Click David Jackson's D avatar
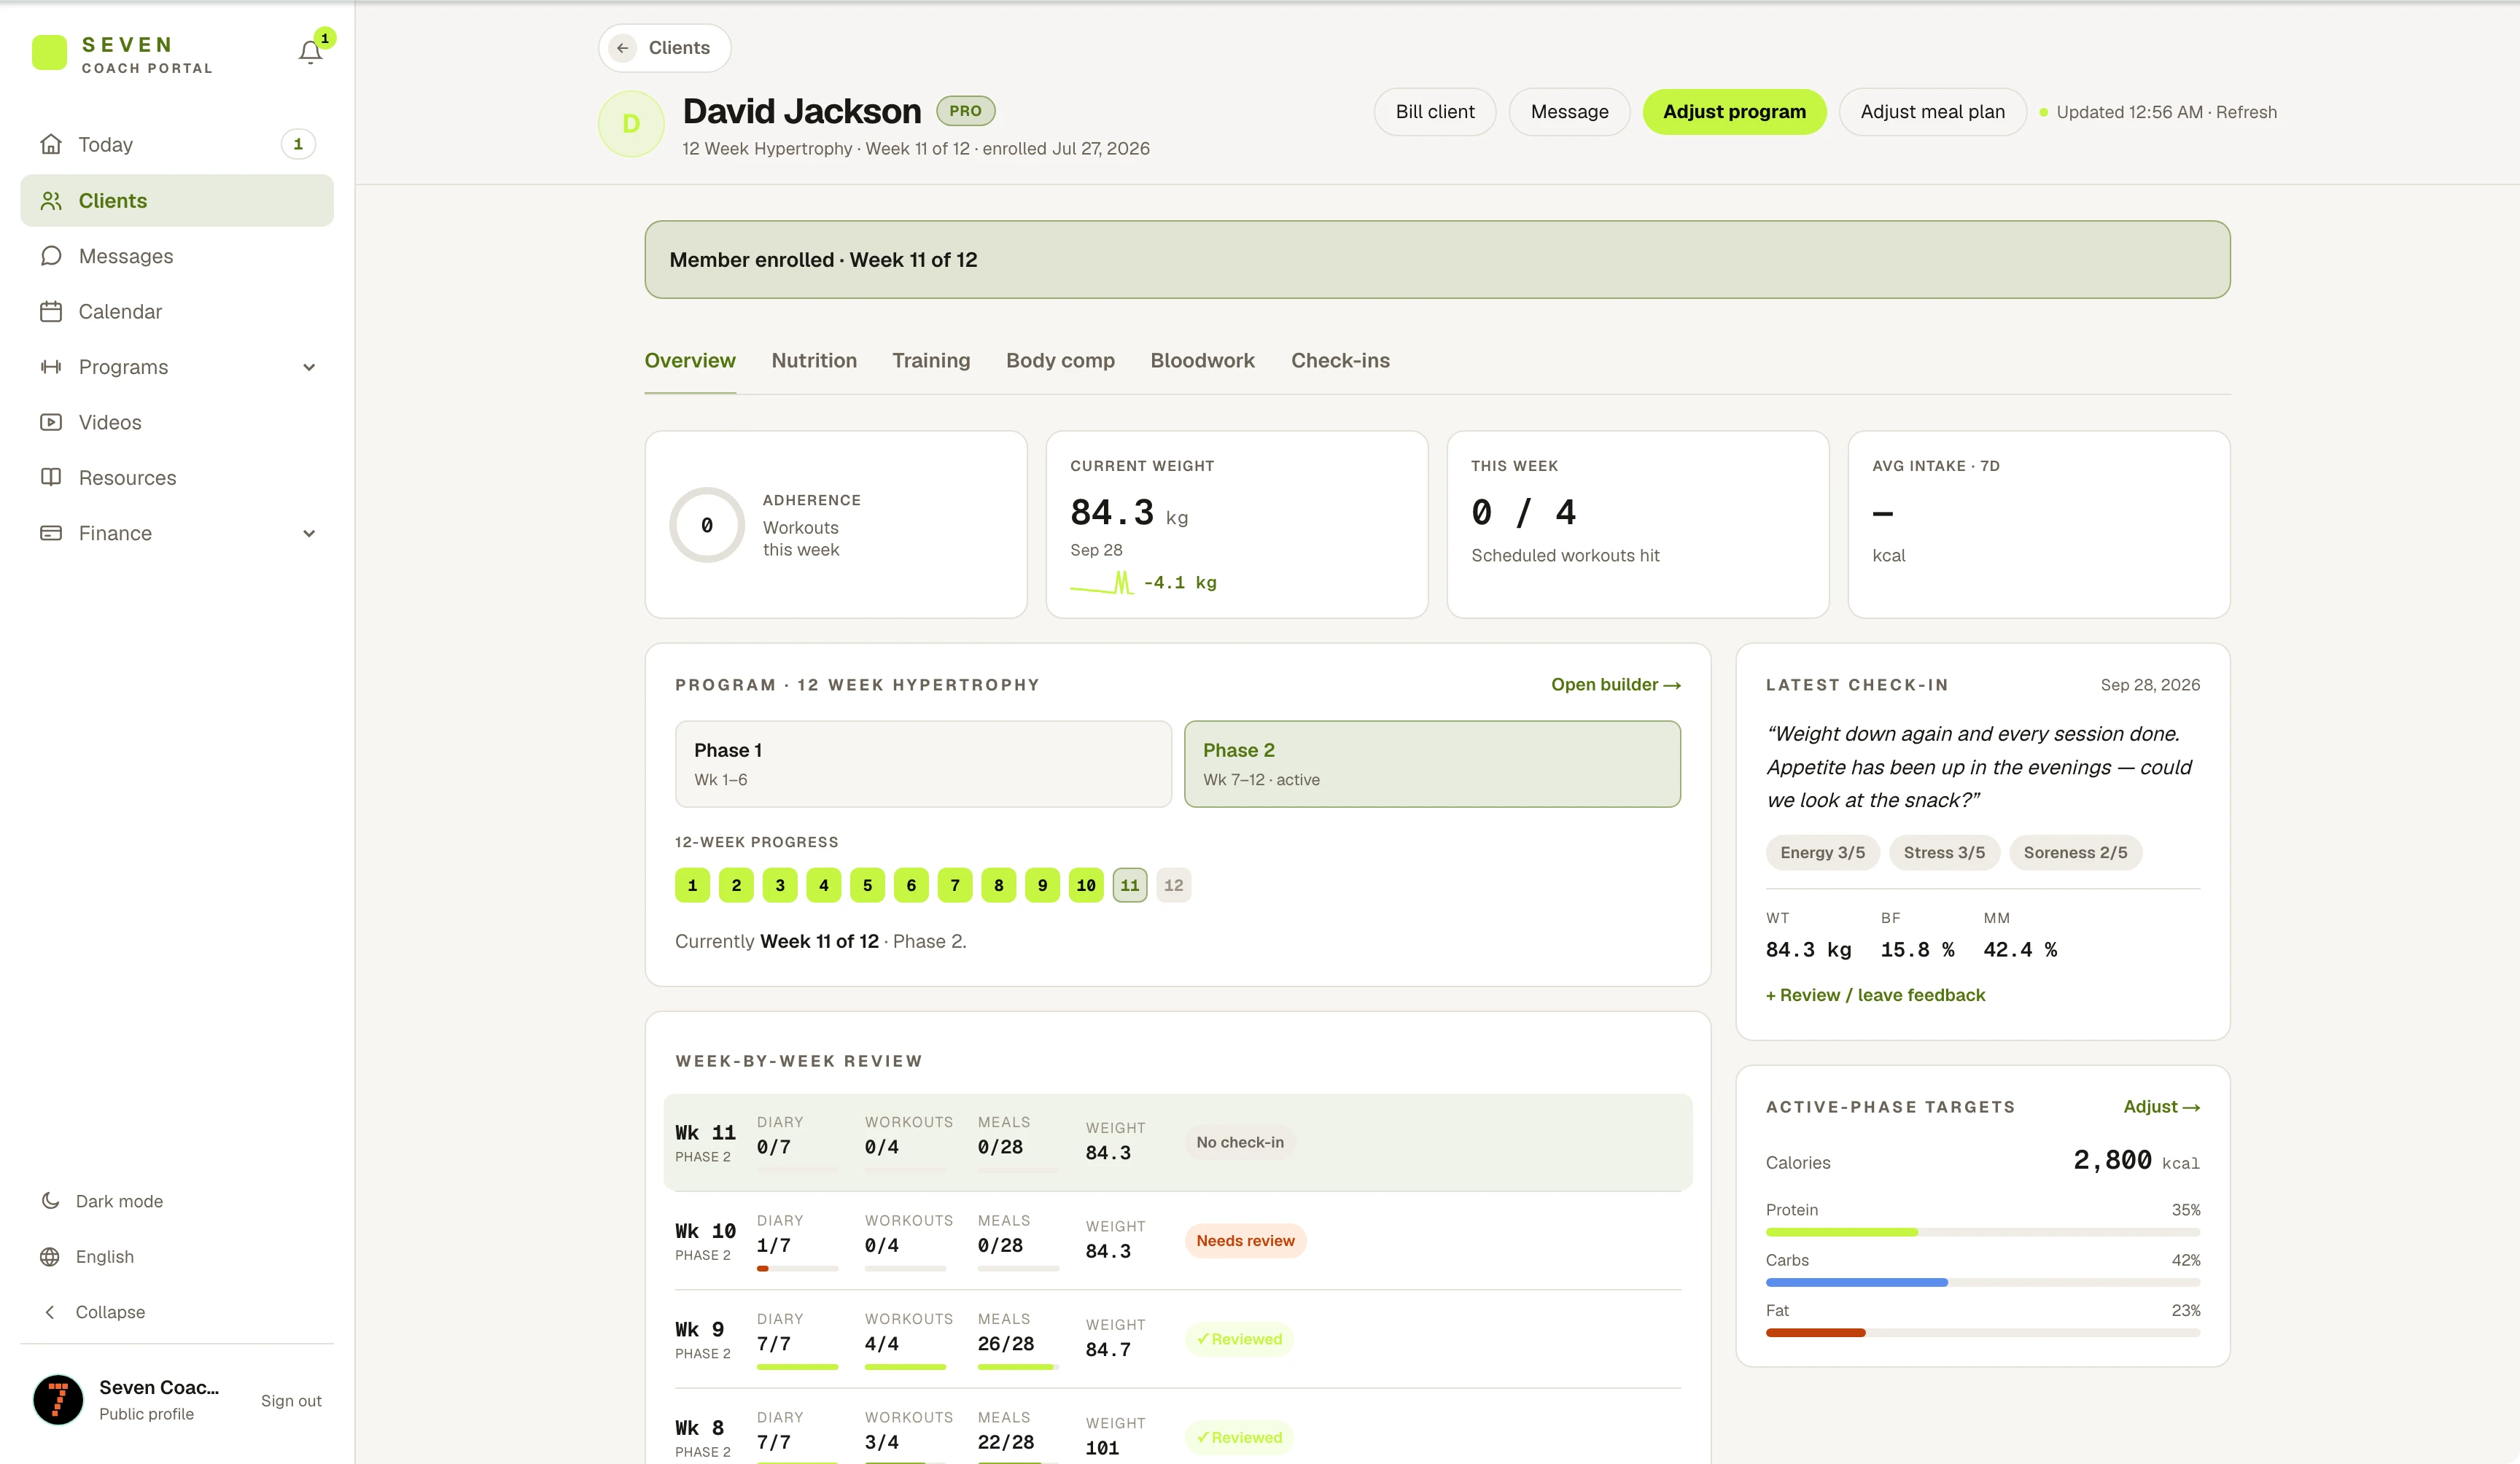The image size is (2520, 1464). point(631,124)
